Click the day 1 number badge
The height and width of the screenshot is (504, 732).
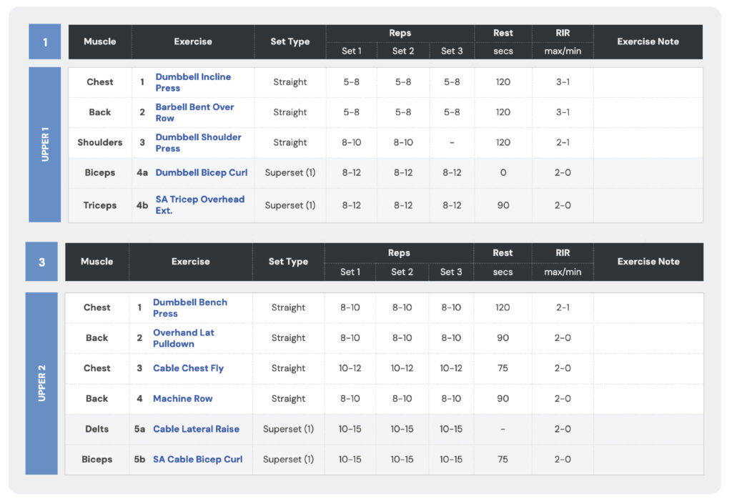[45, 42]
